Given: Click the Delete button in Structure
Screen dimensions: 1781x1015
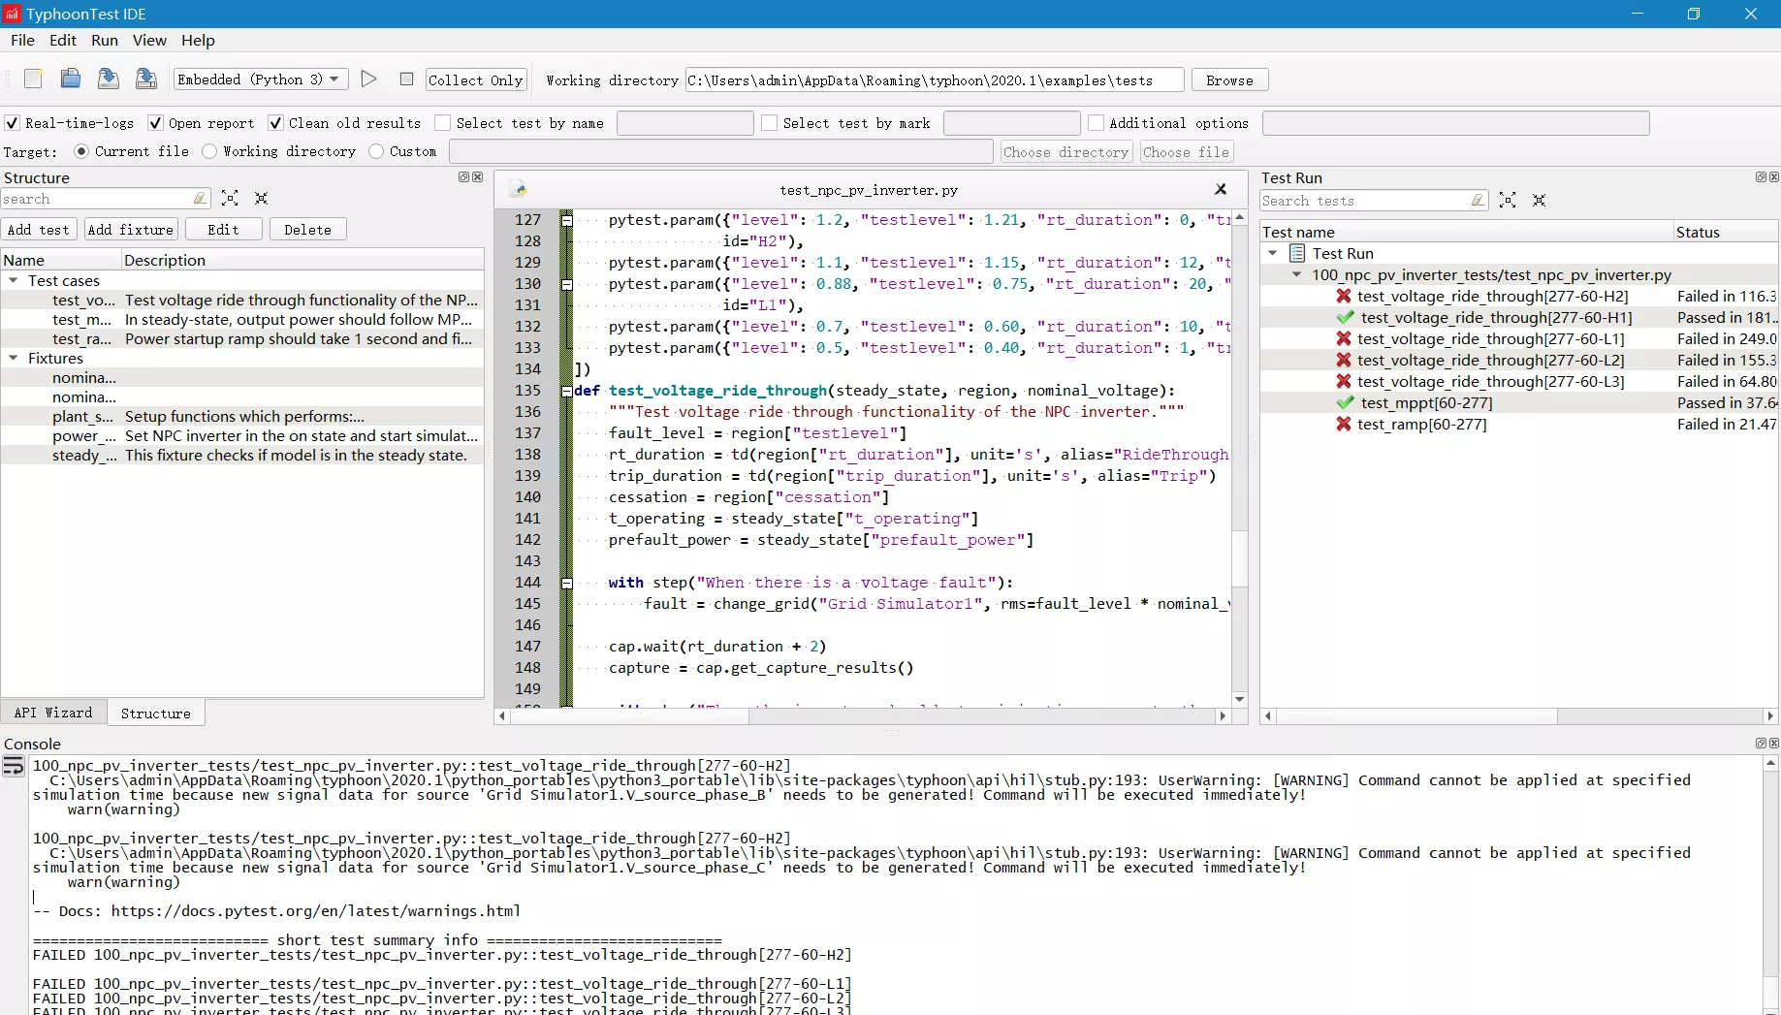Looking at the screenshot, I should coord(307,229).
